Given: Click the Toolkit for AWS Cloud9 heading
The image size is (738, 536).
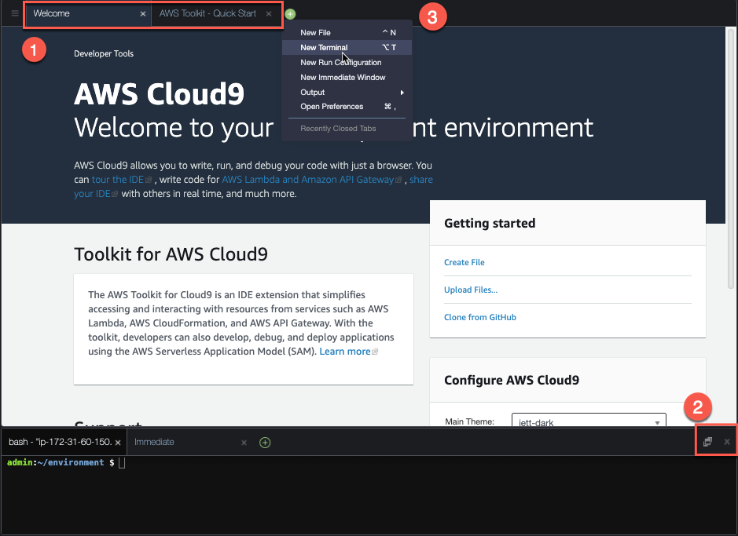Looking at the screenshot, I should 171,254.
